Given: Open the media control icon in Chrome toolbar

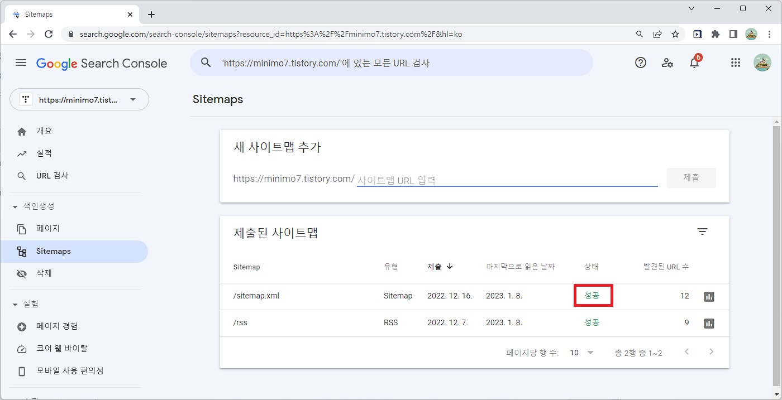Looking at the screenshot, I should tap(698, 34).
